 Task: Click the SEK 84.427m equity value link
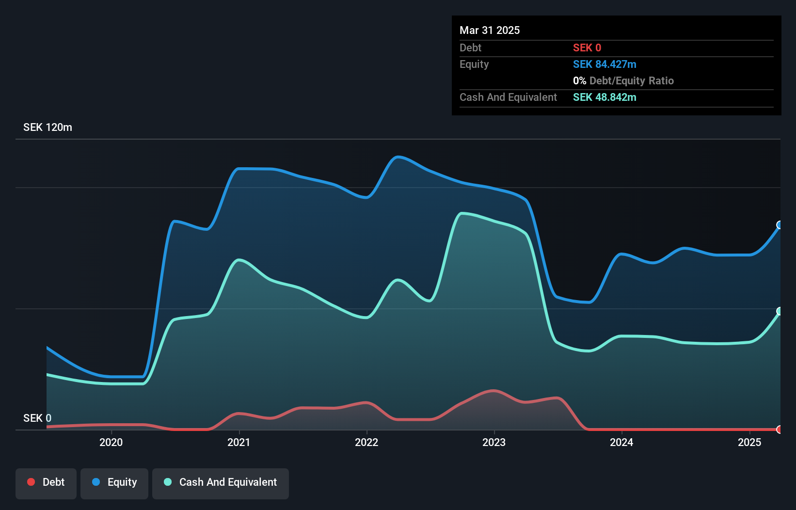tap(605, 64)
